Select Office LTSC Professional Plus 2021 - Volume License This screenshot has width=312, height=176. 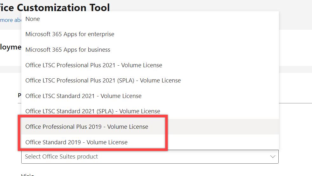tap(150, 65)
